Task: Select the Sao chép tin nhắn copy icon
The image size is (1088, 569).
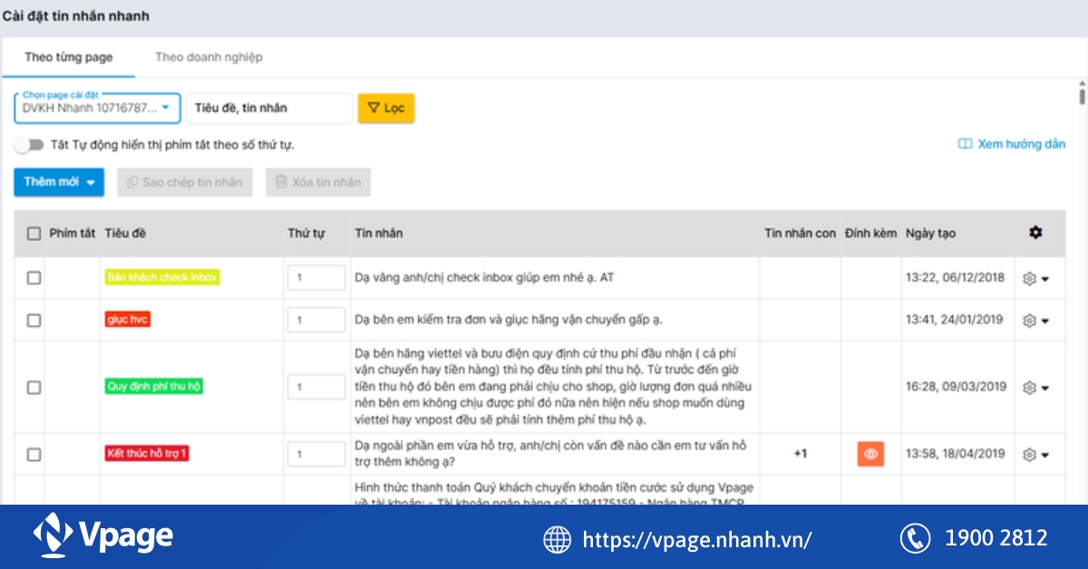Action: 133,182
